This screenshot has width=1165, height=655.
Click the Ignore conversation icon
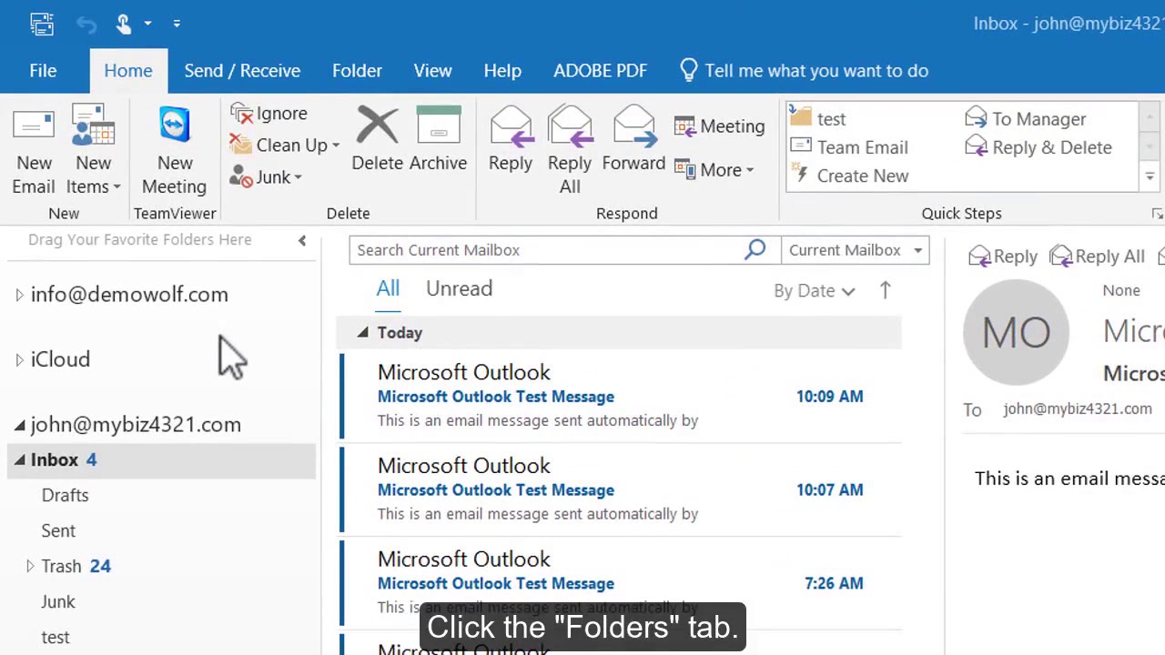(x=242, y=114)
